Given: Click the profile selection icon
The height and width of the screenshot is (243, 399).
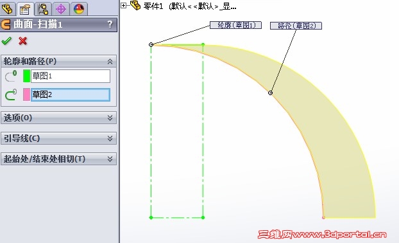Looking at the screenshot, I should (11, 76).
